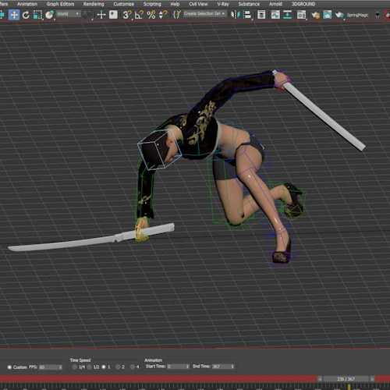Toggle the 3D Snaps icon
Image resolution: width=390 pixels, height=390 pixels.
pos(127,15)
